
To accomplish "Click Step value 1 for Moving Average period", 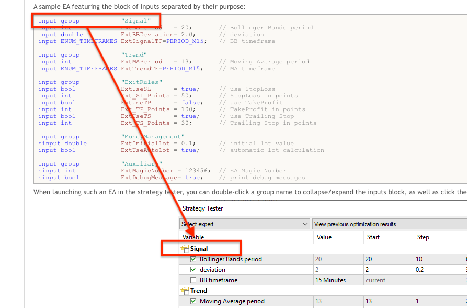I will (x=417, y=301).
